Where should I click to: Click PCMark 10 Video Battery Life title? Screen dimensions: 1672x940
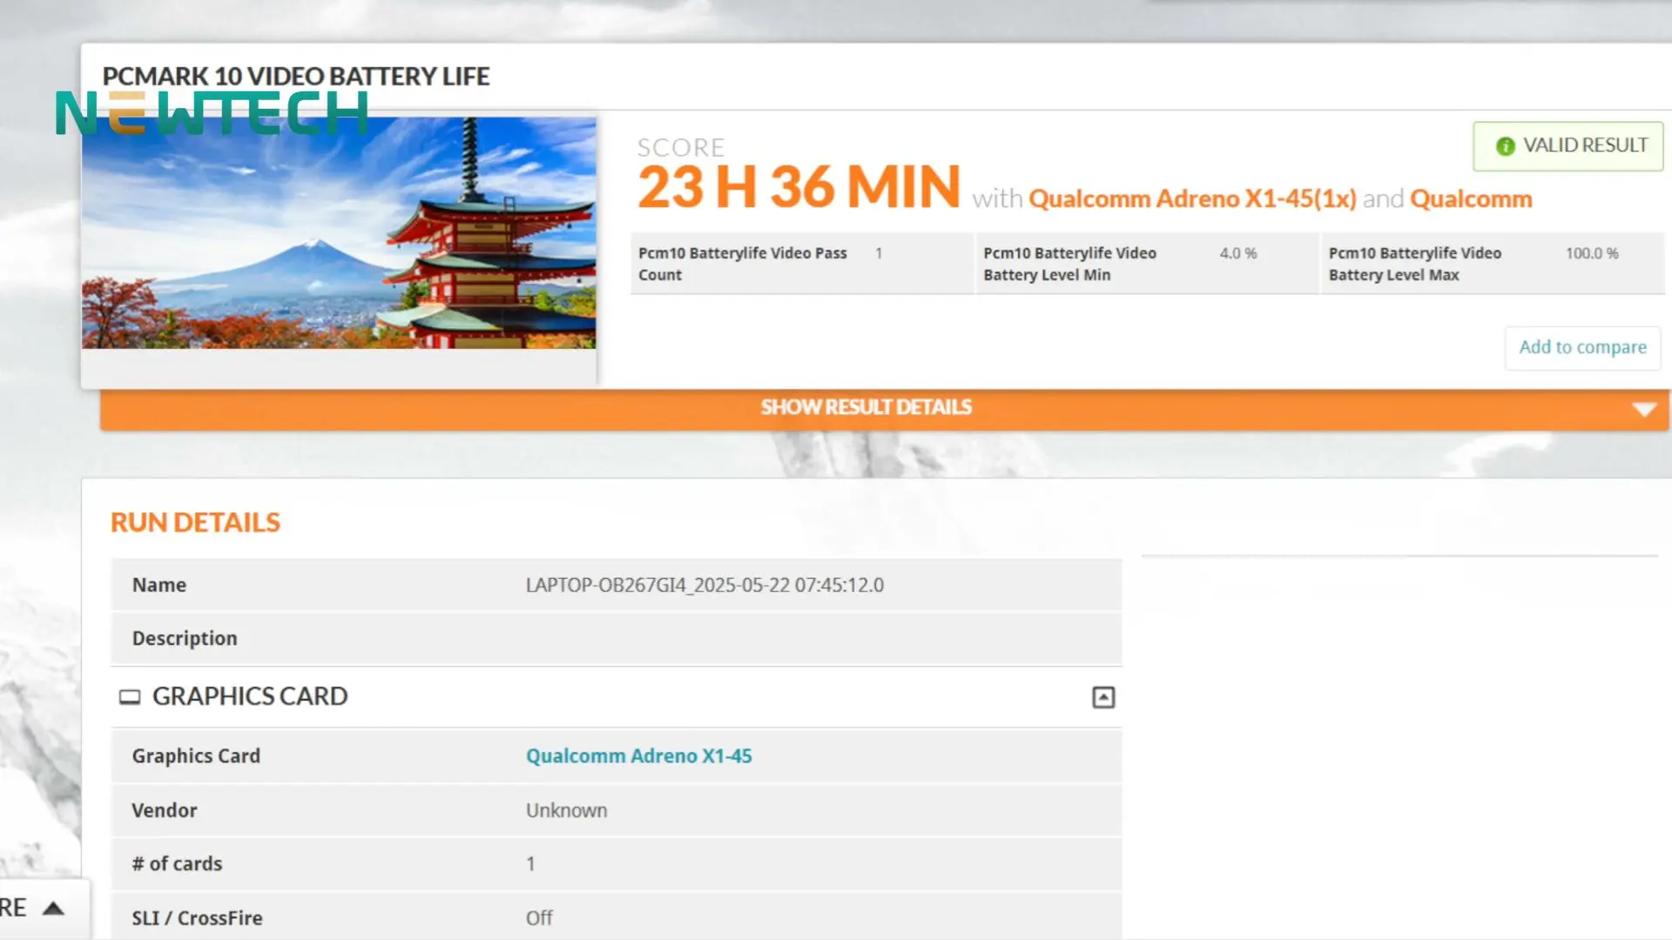(x=296, y=77)
